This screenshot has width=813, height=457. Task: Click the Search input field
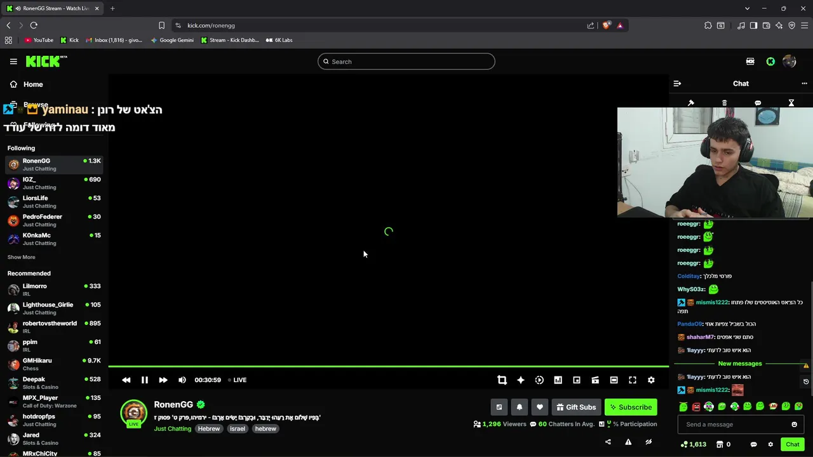coord(406,62)
